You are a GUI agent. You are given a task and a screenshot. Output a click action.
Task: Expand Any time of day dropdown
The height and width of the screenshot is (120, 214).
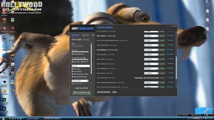coord(80,81)
